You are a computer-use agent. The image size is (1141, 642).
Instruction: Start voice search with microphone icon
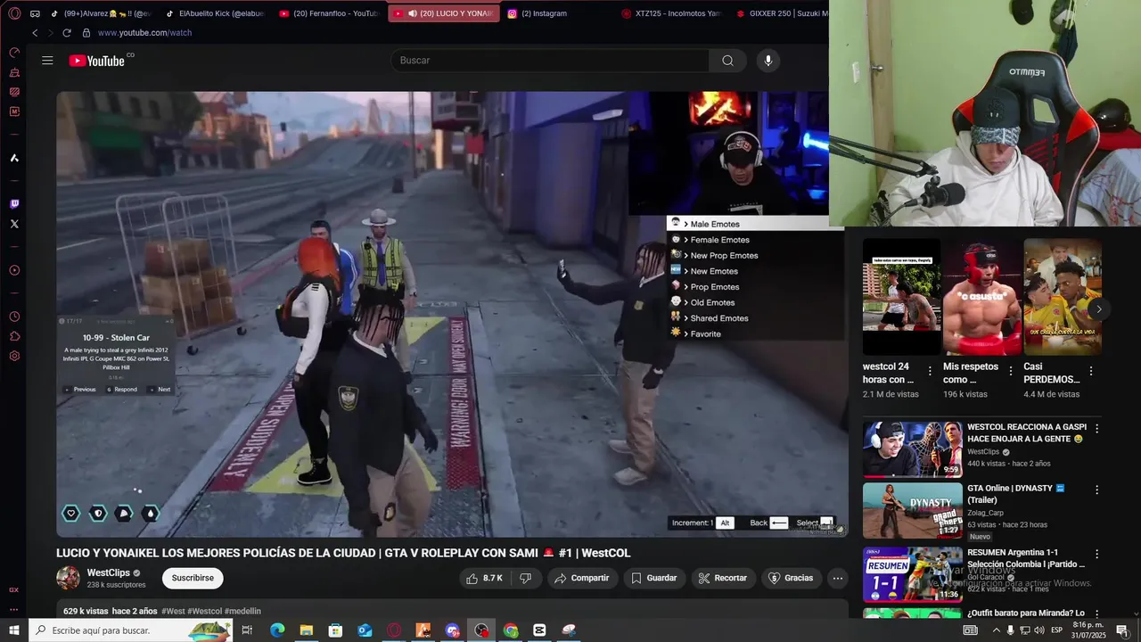768,61
